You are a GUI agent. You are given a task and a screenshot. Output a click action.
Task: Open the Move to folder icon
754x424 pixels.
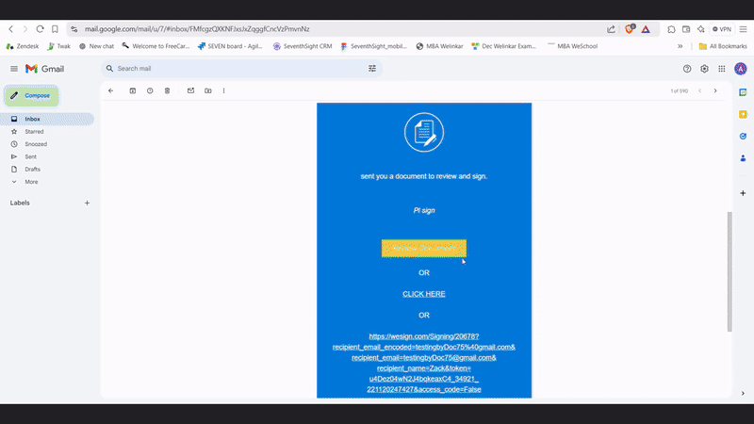coord(207,90)
